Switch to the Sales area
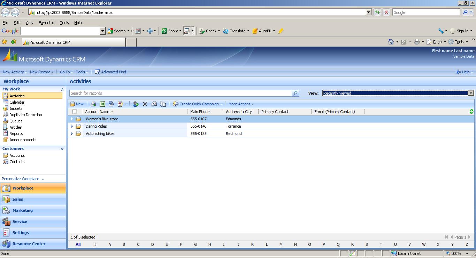This screenshot has width=476, height=258. click(x=33, y=199)
